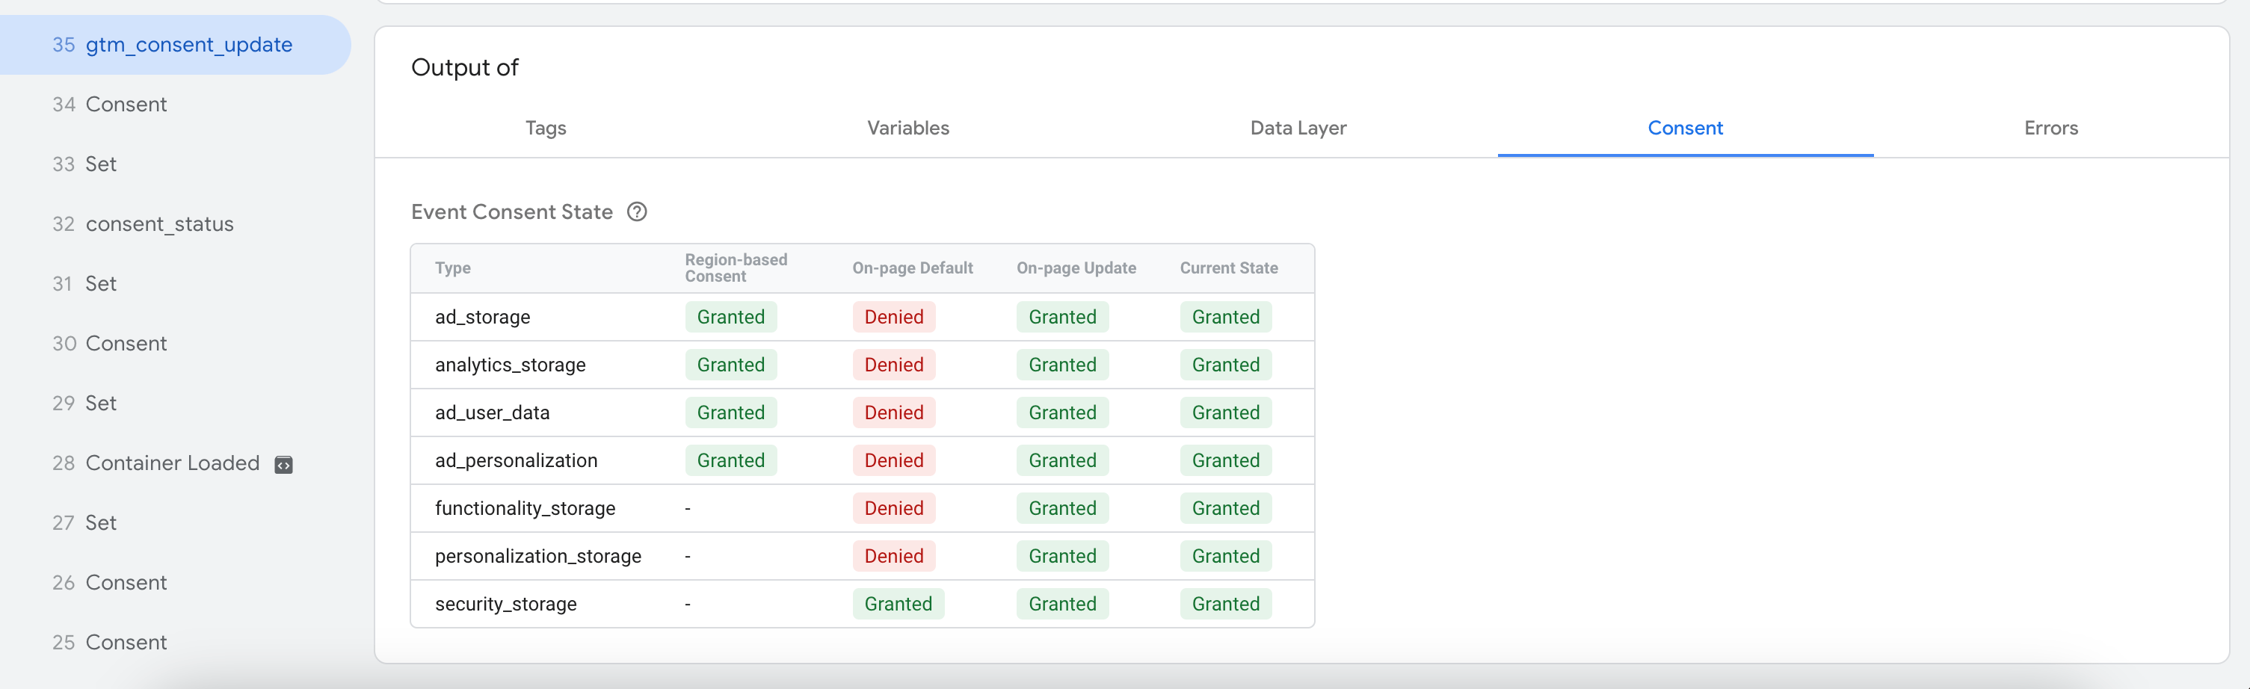Click ad_personalization On-page Default Denied badge
Viewport: 2250px width, 689px height.
[893, 461]
